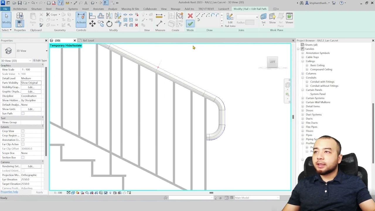Enable the Crop View checkbox
Image resolution: width=375 pixels, height=211 pixels.
coord(23,131)
